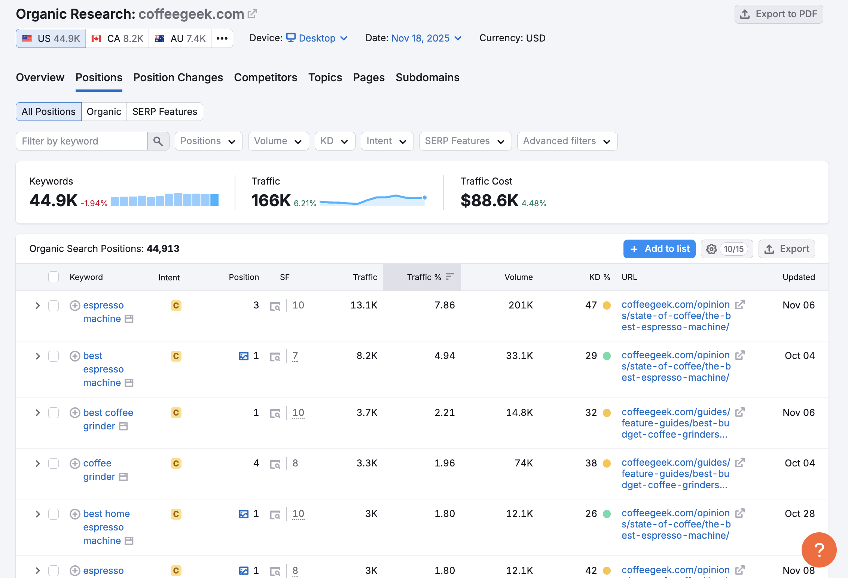
Task: Check the box for the espresso machine keyword
Action: point(54,305)
